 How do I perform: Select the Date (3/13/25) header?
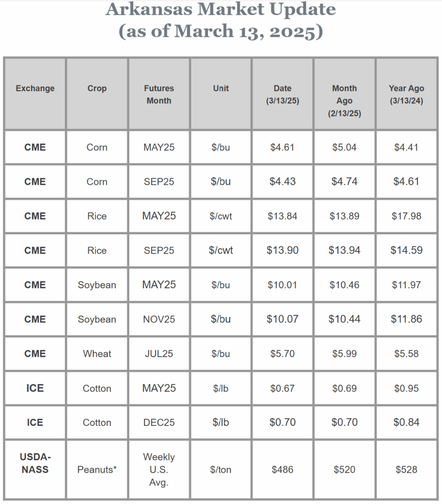pos(283,94)
